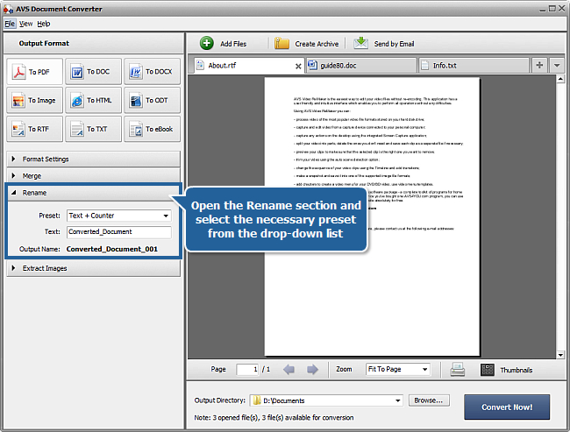Click the Text input field
570x432 pixels.
pos(118,232)
